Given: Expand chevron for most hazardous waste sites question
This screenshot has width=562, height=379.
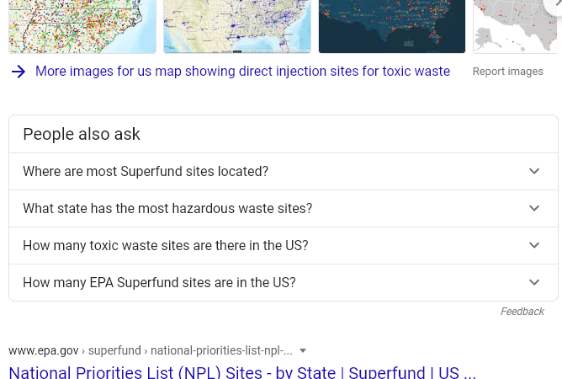Looking at the screenshot, I should (x=534, y=208).
